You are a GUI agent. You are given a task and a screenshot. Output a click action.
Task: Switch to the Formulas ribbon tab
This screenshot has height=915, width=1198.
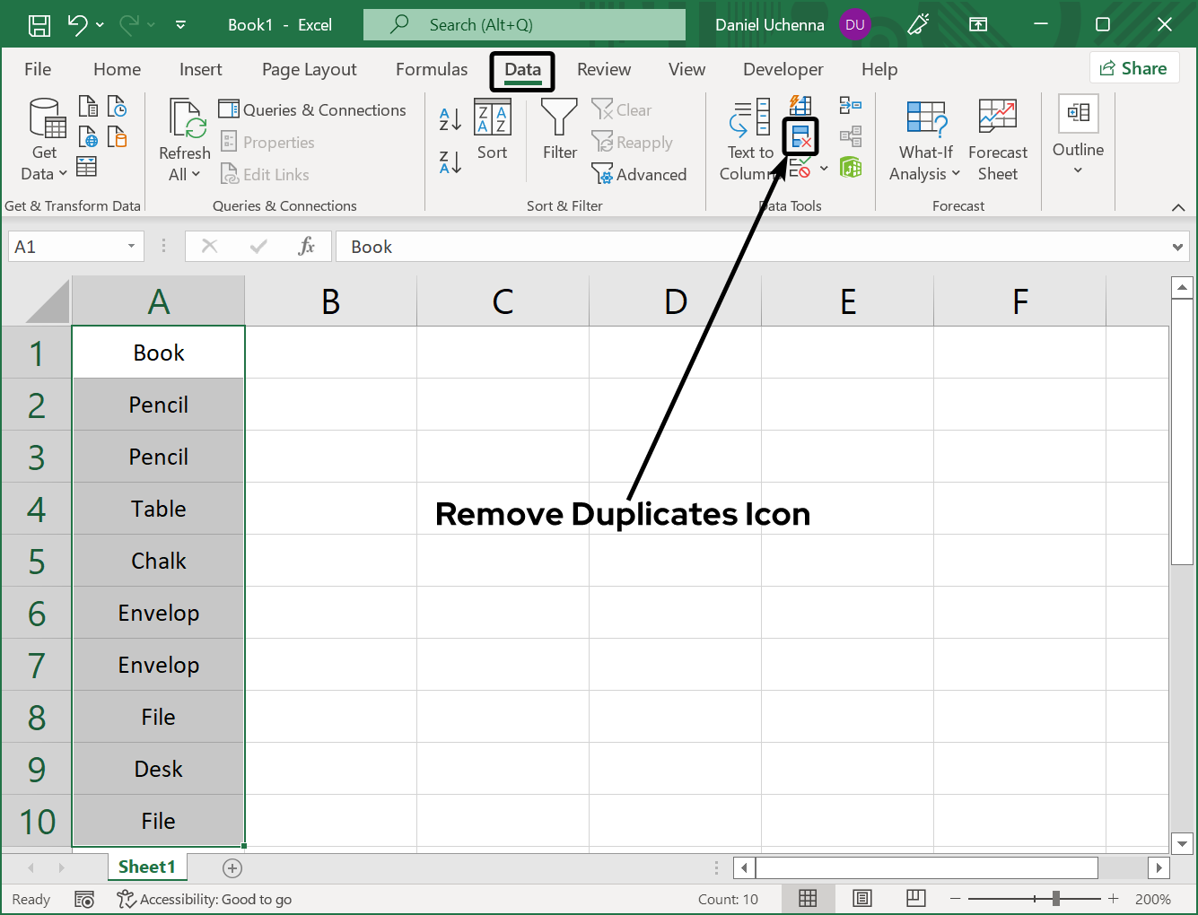(x=431, y=69)
